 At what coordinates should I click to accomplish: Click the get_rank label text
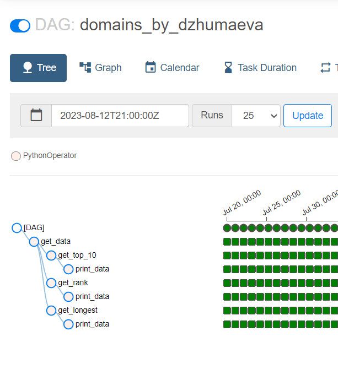(73, 282)
